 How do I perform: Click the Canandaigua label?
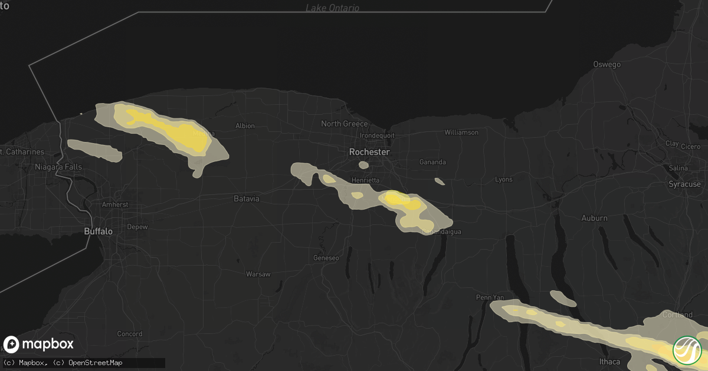click(441, 231)
